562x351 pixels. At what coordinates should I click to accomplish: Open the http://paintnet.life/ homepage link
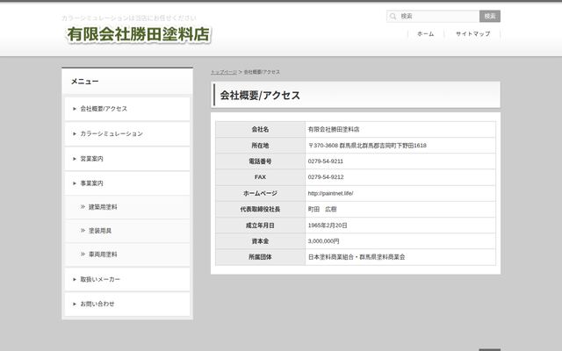point(330,193)
